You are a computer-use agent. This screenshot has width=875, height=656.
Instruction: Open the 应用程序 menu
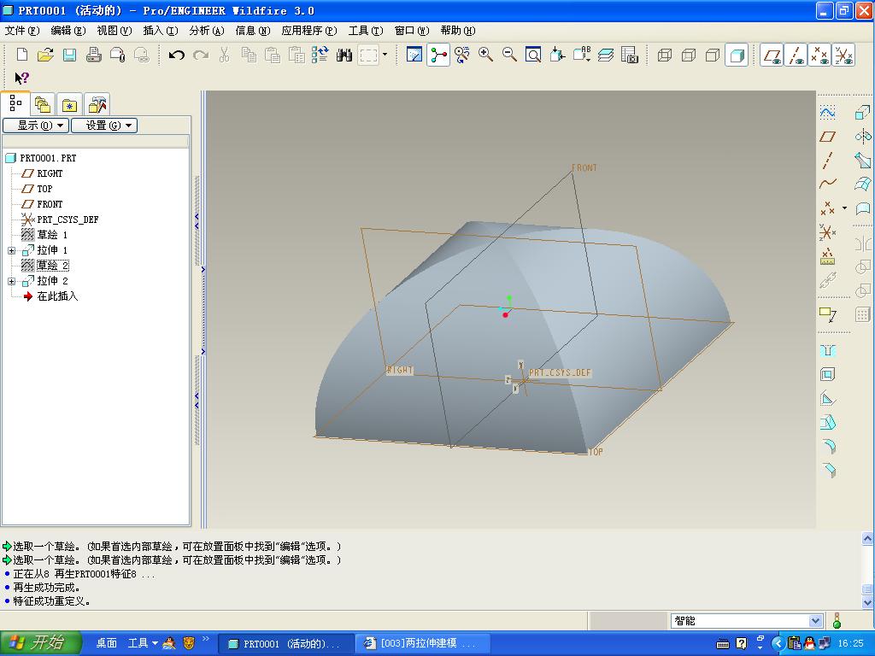pos(309,31)
